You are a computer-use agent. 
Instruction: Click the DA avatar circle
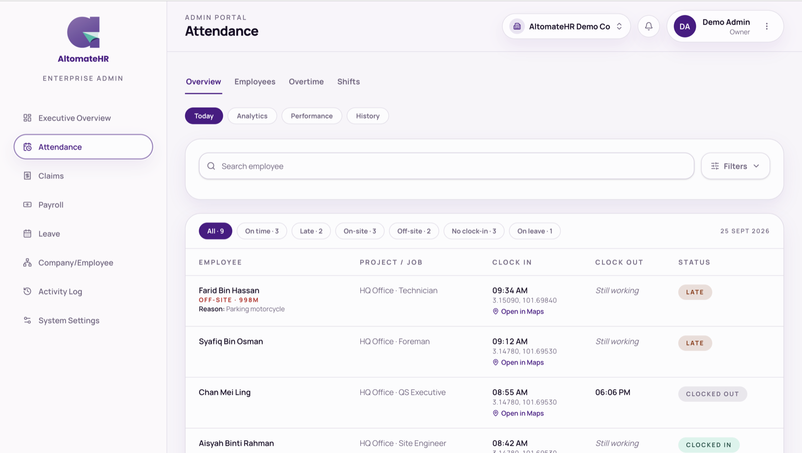point(685,27)
